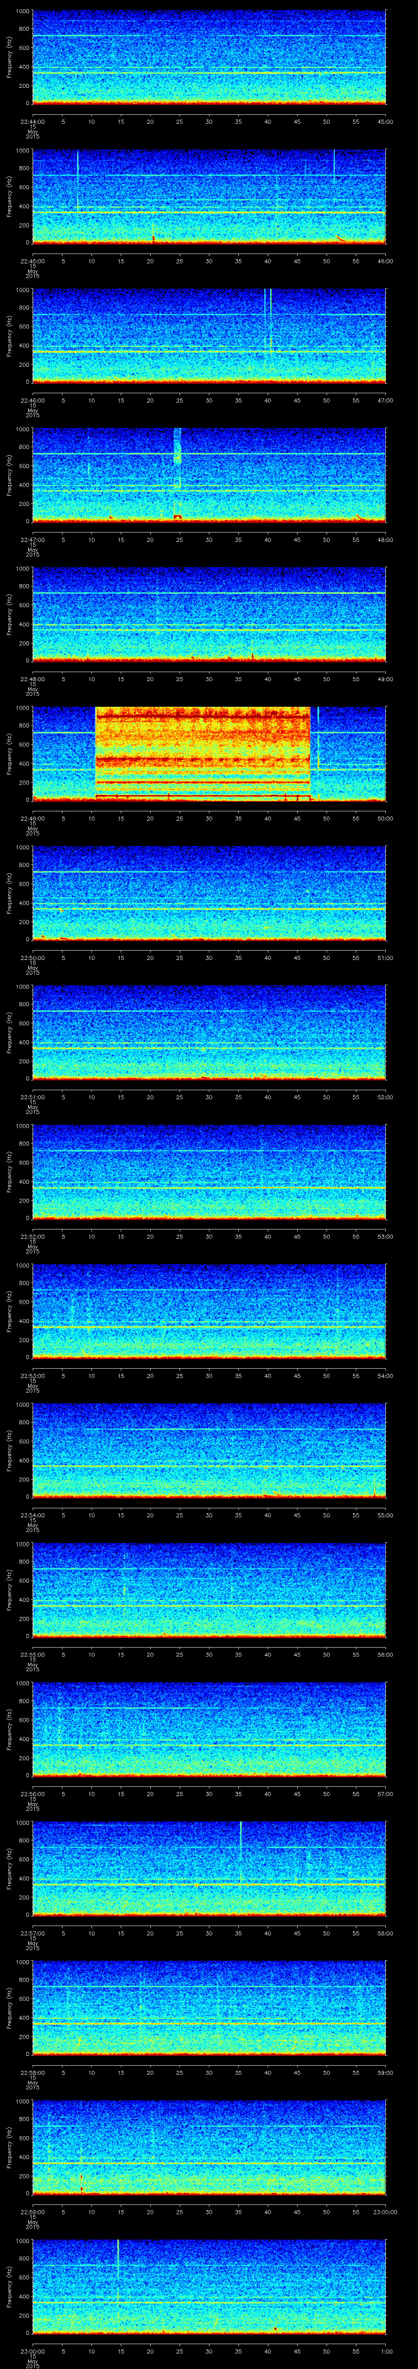Click the 48:00 end time label

(x=386, y=540)
